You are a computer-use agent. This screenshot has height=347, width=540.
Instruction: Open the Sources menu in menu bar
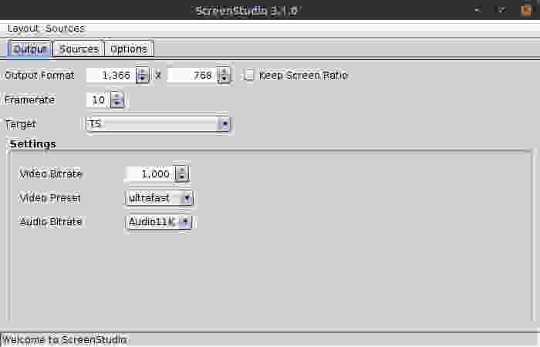[65, 29]
